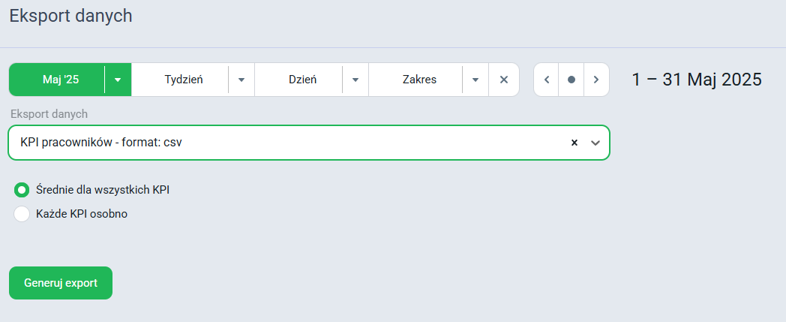
Task: Select Średnie dla wszystkich KPI radio
Action: pos(22,190)
